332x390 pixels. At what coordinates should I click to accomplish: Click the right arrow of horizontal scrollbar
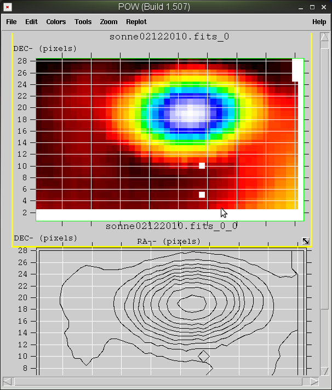314,381
